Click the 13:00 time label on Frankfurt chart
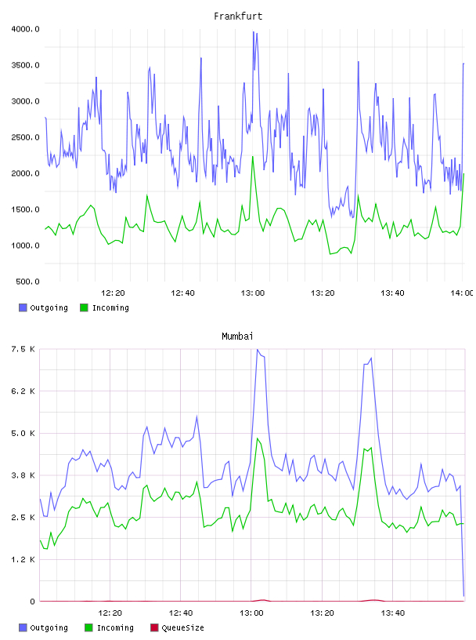Viewport: 476px width, 640px height. pyautogui.click(x=253, y=293)
